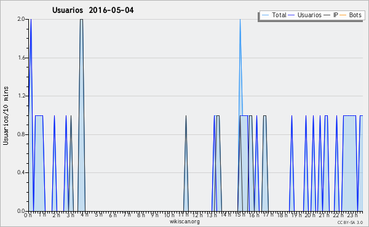The height and width of the screenshot is (227, 369).
Task: Click the orange Bots legend line
Action: (x=343, y=15)
